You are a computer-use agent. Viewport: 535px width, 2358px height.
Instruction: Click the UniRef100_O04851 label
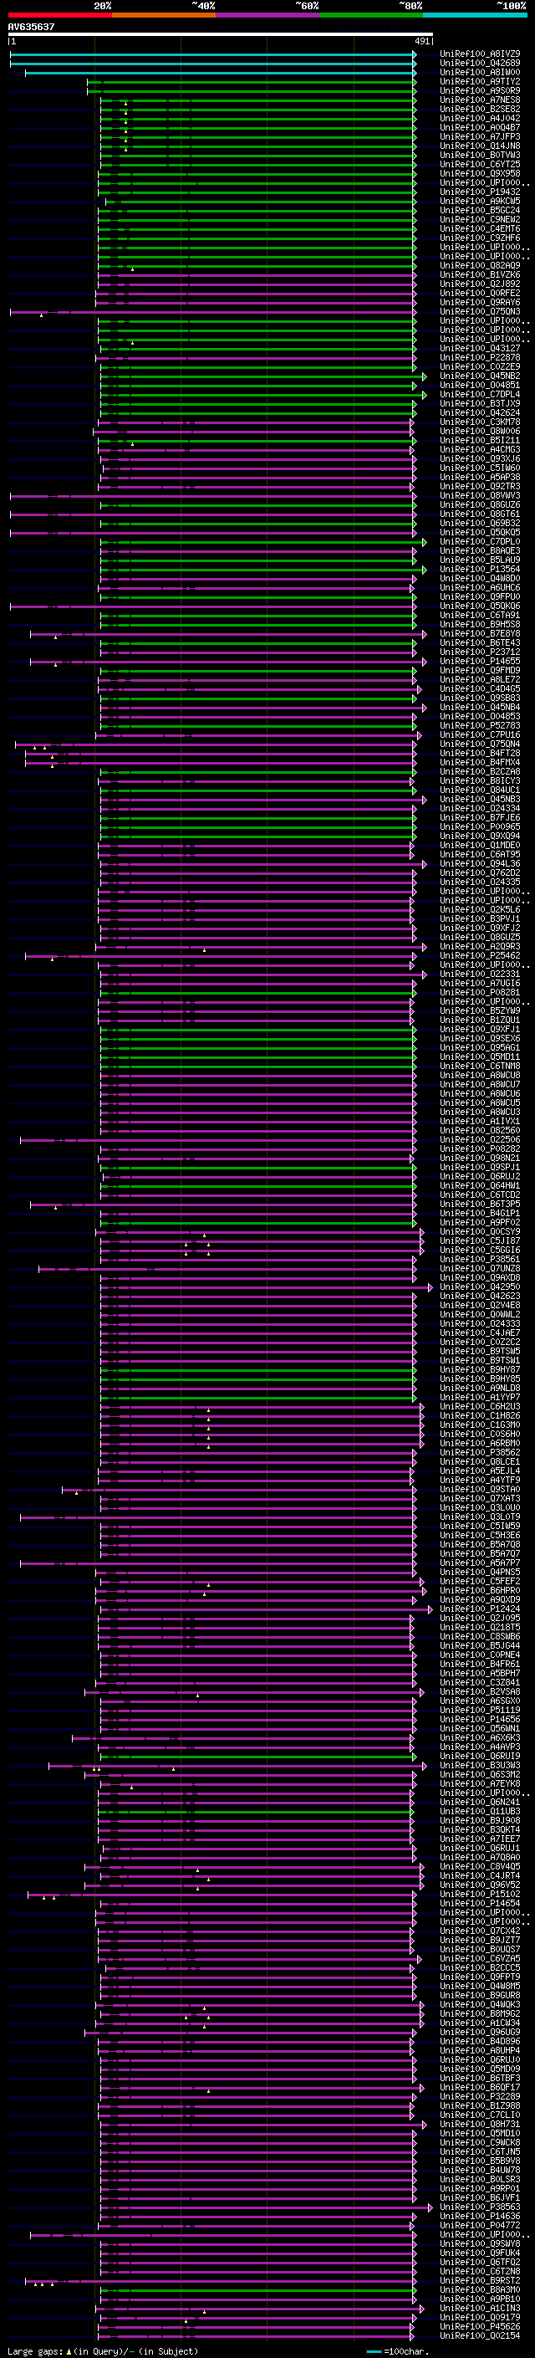pos(480,386)
